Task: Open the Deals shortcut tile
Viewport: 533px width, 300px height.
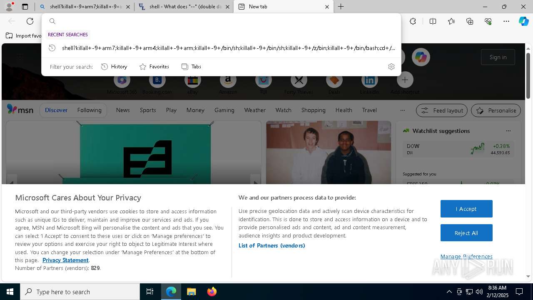Action: (334, 83)
